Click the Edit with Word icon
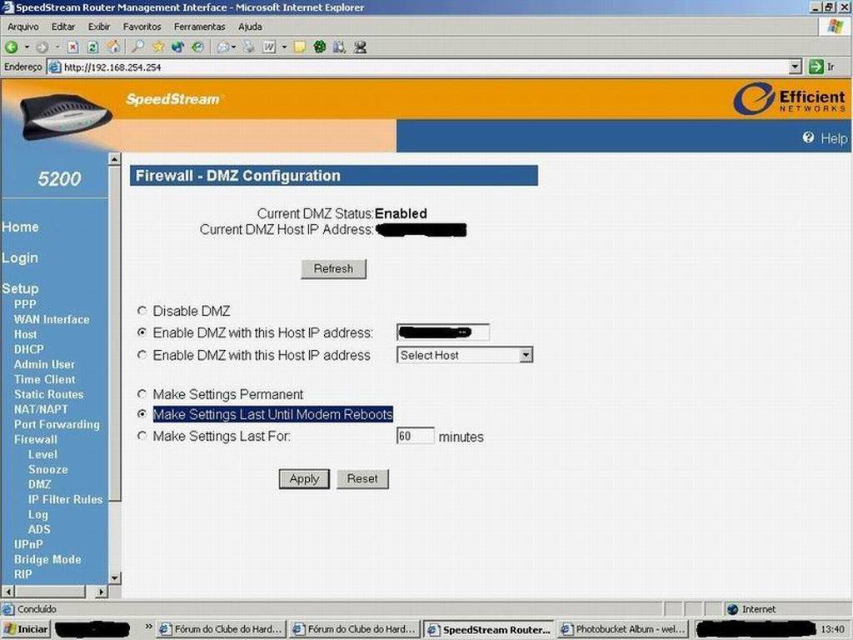 click(269, 47)
